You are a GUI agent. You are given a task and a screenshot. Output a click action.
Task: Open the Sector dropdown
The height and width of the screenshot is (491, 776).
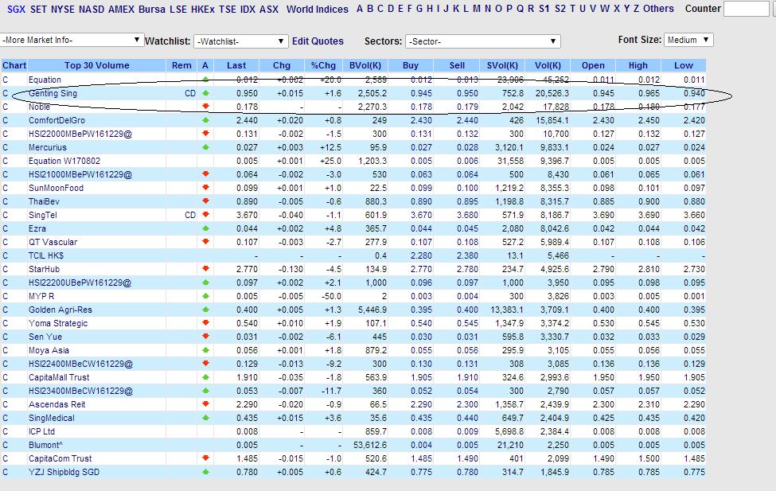coord(482,41)
